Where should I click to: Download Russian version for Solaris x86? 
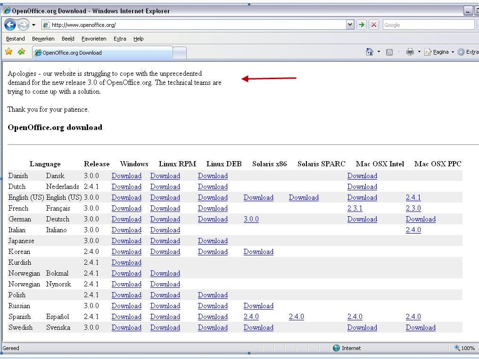tap(258, 306)
